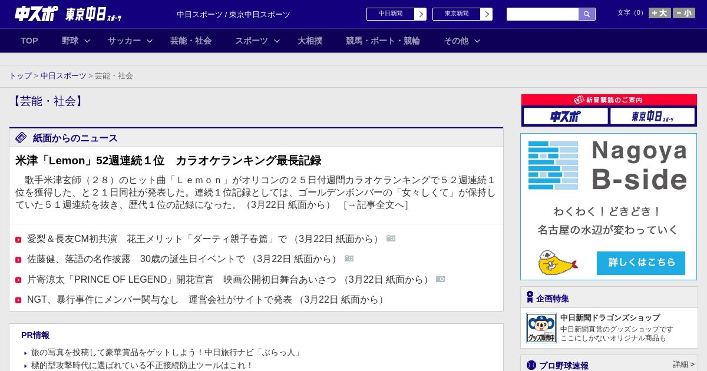Click camera icon beside 佐藤健 article

(x=349, y=259)
